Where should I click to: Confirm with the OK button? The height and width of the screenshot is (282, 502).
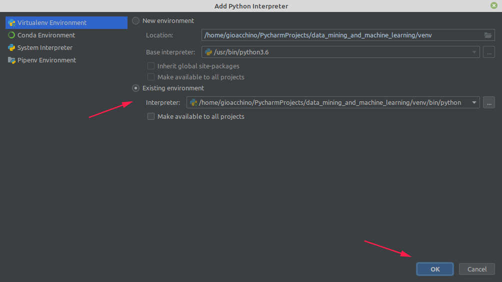[x=435, y=269]
